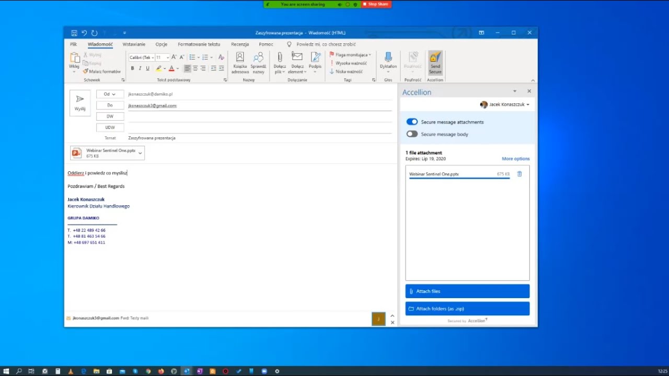669x376 pixels.
Task: Click the Send Secure Accellion button
Action: coord(435,63)
